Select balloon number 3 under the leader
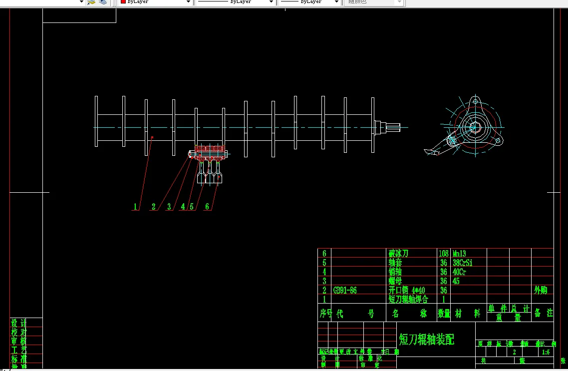Screen dimensions: 568x371 (x=169, y=207)
